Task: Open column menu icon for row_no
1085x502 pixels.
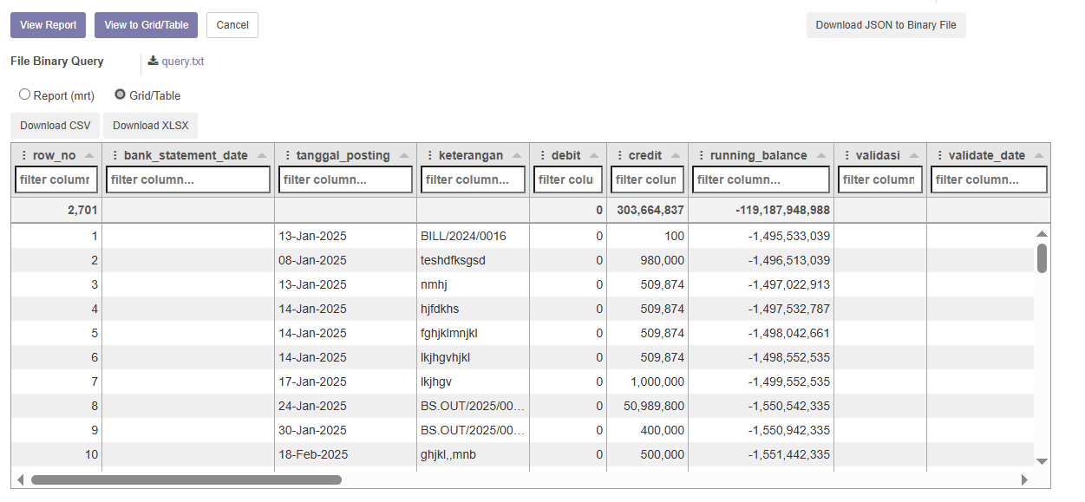Action: (23, 156)
